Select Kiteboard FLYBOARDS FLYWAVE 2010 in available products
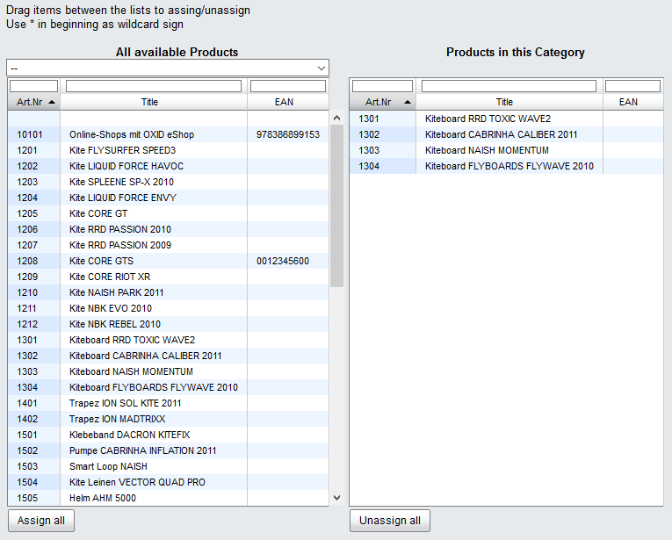This screenshot has width=672, height=540. (x=168, y=388)
